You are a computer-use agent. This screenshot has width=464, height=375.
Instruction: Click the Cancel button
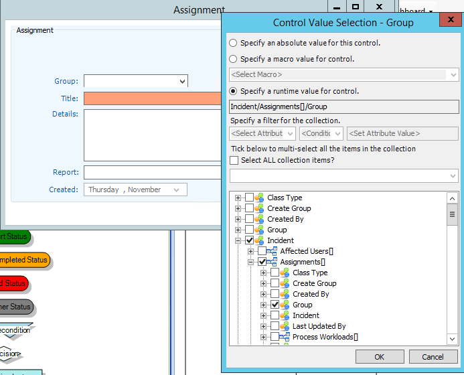tap(433, 357)
